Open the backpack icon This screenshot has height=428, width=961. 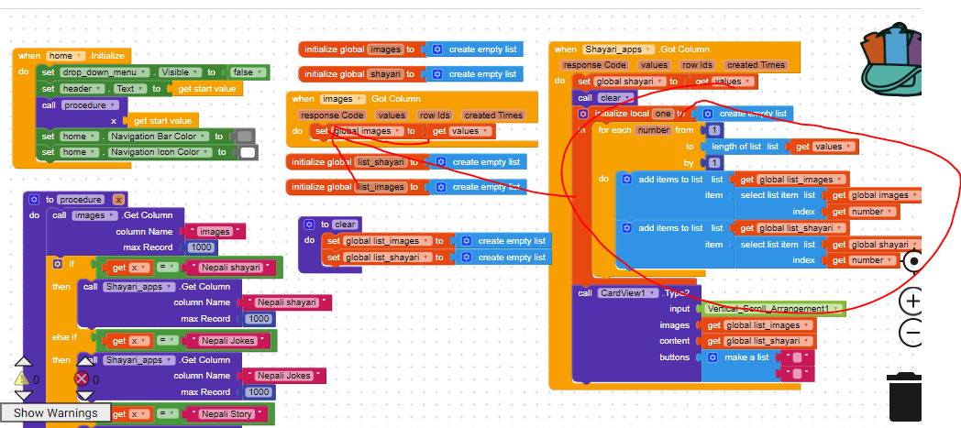pyautogui.click(x=908, y=64)
